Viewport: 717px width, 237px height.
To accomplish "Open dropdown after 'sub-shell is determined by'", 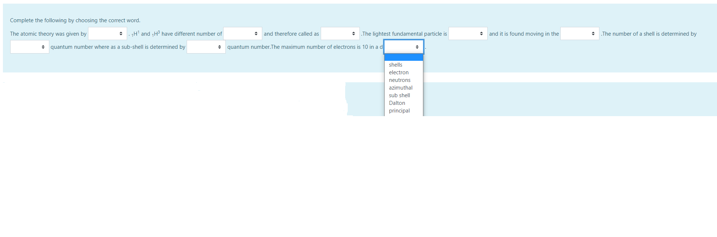I will tap(206, 47).
